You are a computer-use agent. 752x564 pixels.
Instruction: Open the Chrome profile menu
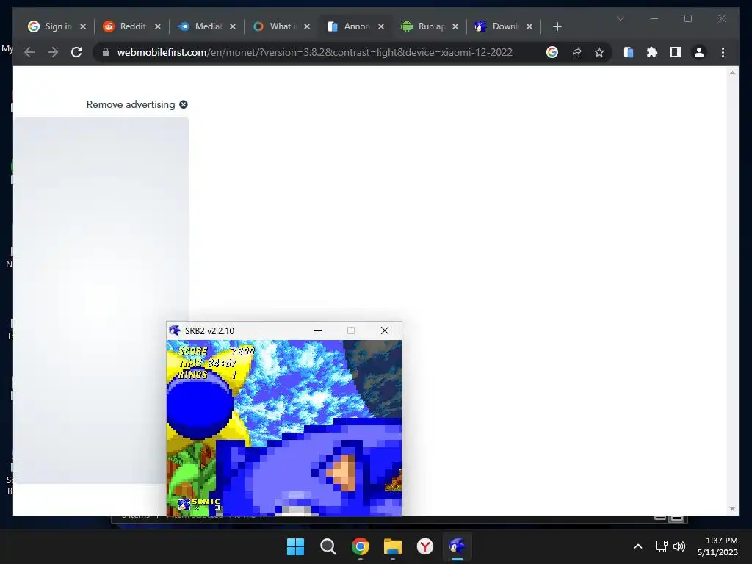pos(699,52)
